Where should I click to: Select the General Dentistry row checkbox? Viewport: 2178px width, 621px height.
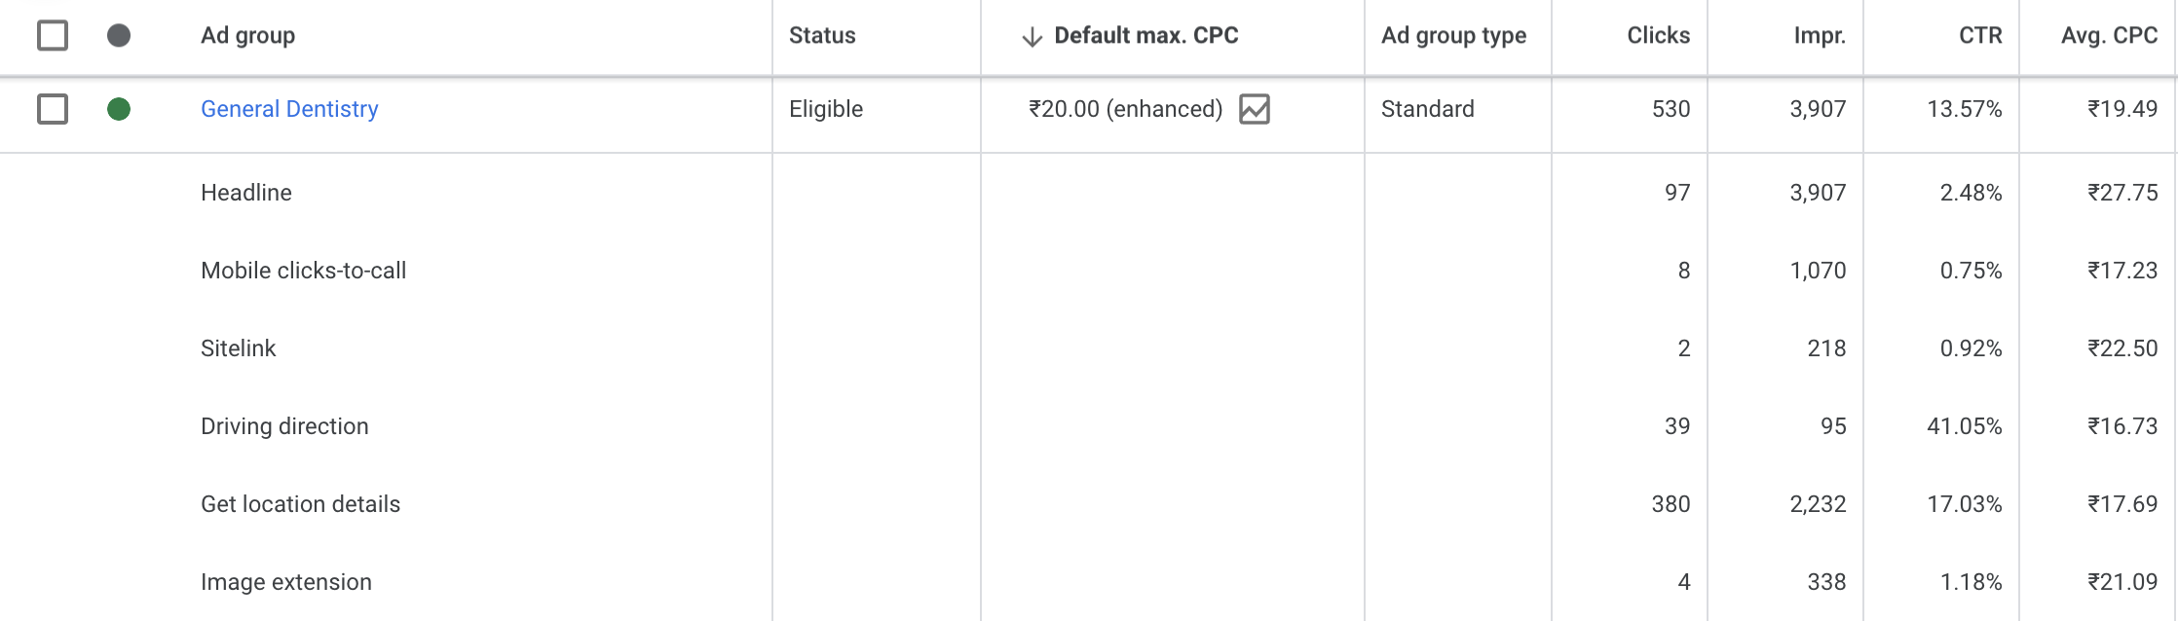[53, 109]
